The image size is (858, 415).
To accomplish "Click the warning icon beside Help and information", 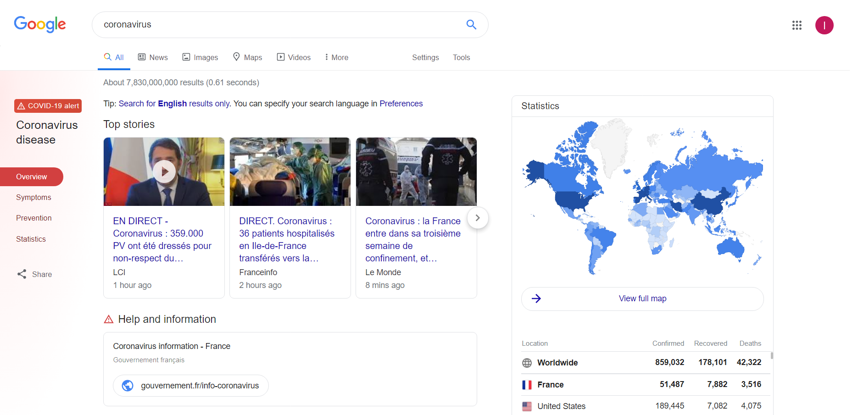I will [109, 319].
